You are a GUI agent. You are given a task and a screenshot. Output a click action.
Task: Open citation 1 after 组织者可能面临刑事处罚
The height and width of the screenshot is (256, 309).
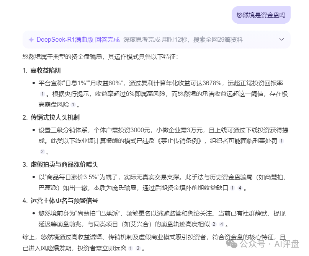point(281,141)
